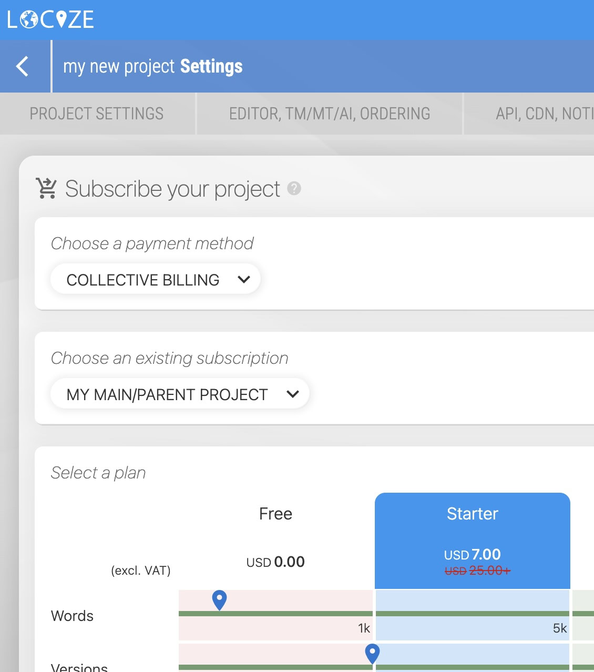This screenshot has height=672, width=594.
Task: Click the shopping cart icon beside Subscribe
Action: 46,188
